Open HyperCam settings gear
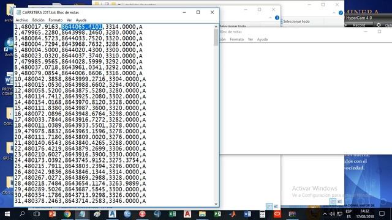This screenshot has width=392, height=220. tap(379, 25)
